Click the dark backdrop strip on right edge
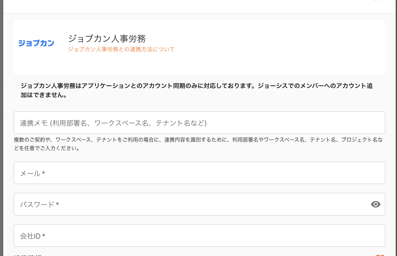This screenshot has height=256, width=397. [395, 131]
